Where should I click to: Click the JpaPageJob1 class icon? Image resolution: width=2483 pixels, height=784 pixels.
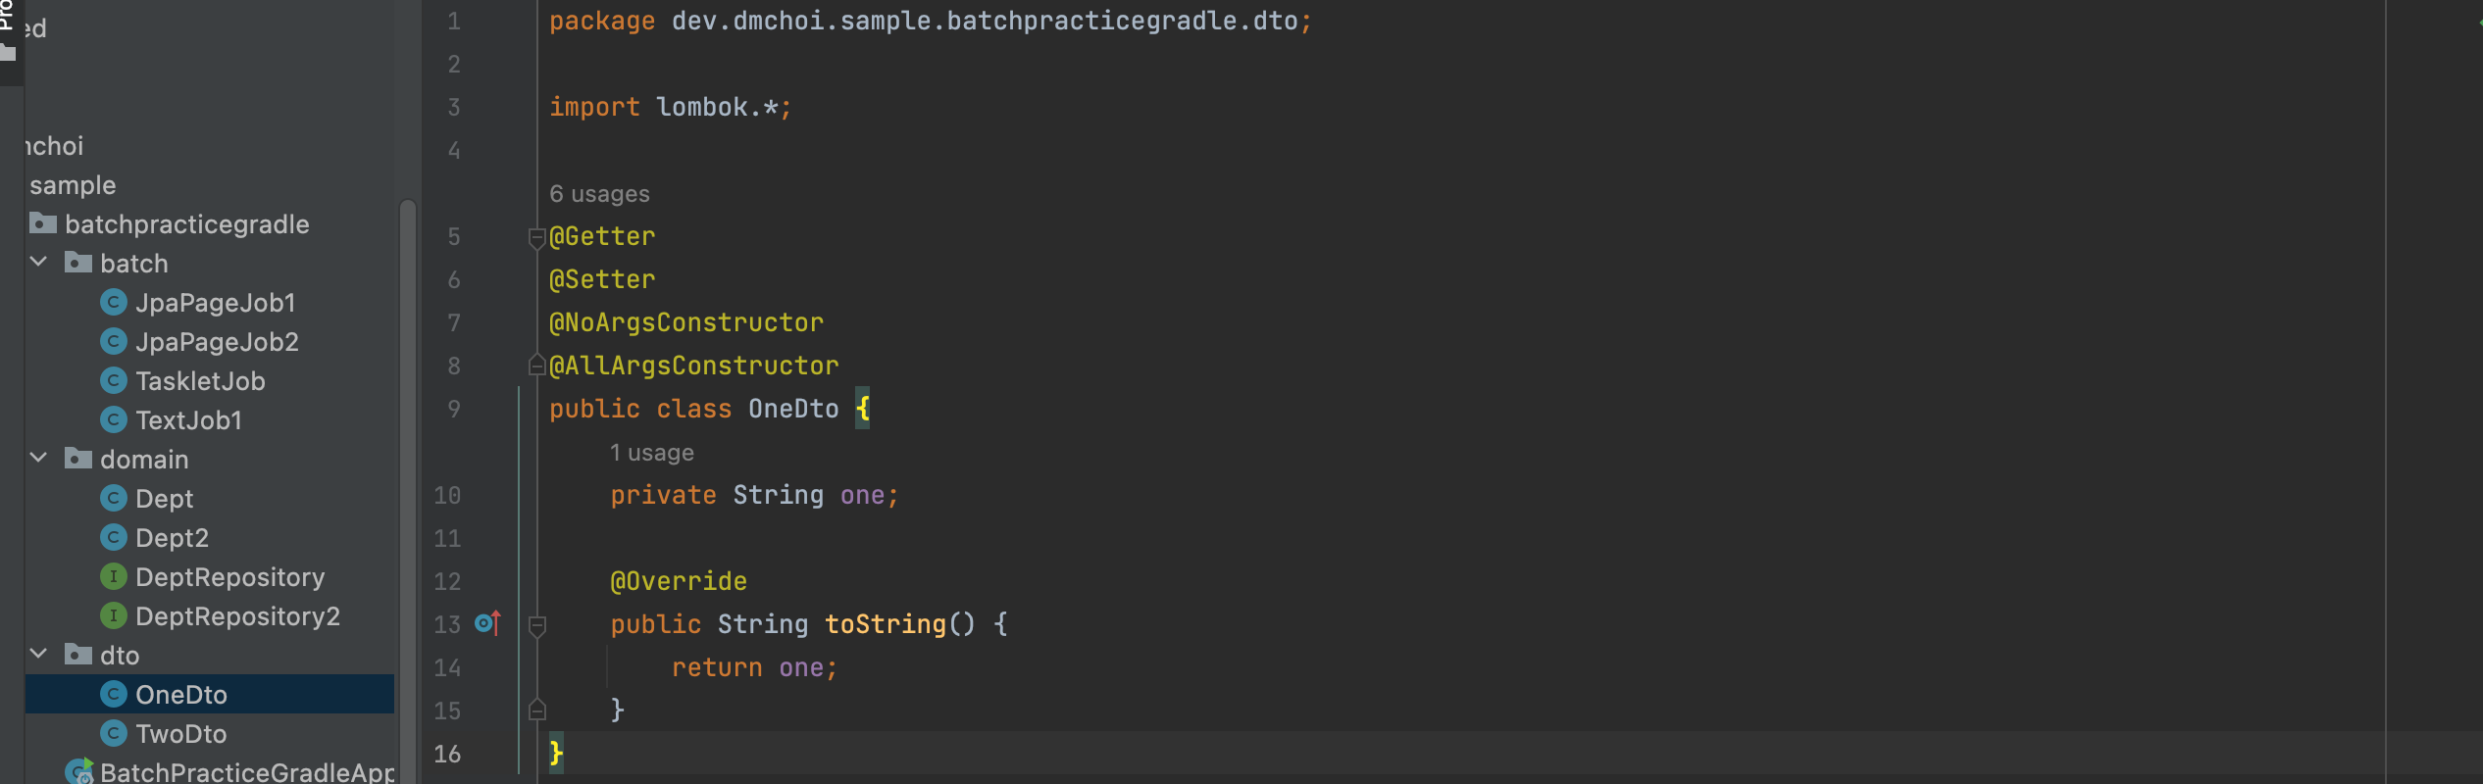coord(114,302)
